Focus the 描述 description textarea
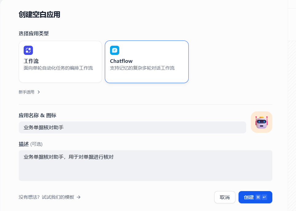The height and width of the screenshot is (211, 296). [x=145, y=166]
